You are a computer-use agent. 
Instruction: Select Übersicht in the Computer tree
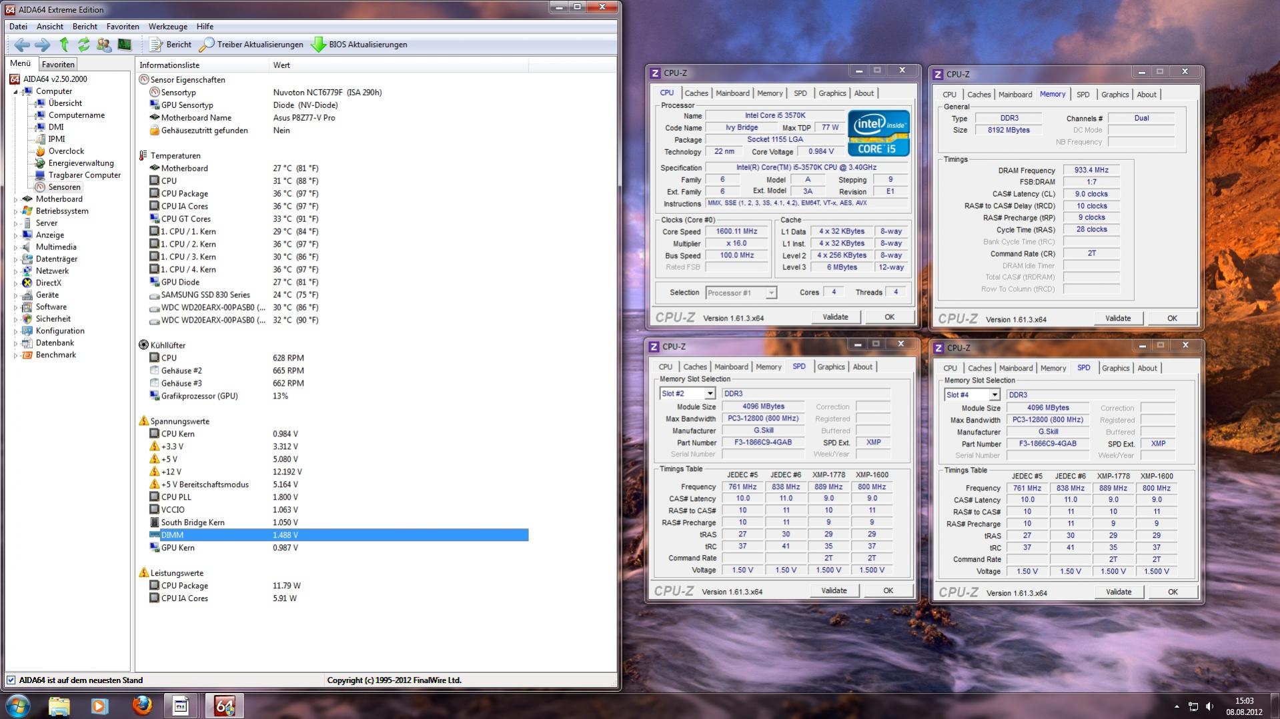tap(65, 103)
